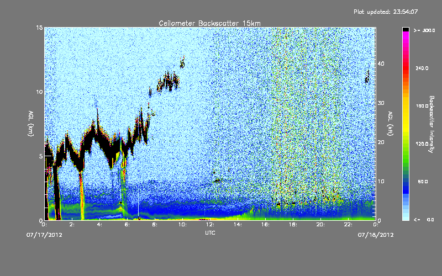The image size is (442, 276).
Task: Click the 30 tick on the kft axis
Action: [381, 103]
